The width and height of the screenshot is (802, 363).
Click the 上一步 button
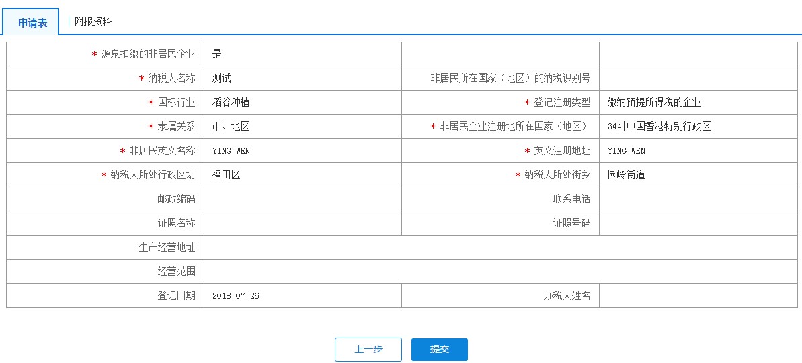pyautogui.click(x=368, y=350)
